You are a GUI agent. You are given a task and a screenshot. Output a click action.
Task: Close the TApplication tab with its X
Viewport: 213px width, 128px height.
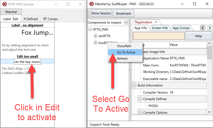(156, 22)
